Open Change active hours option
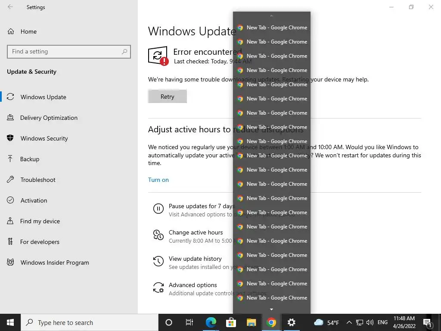Viewport: 441px width, 331px height. tap(196, 232)
